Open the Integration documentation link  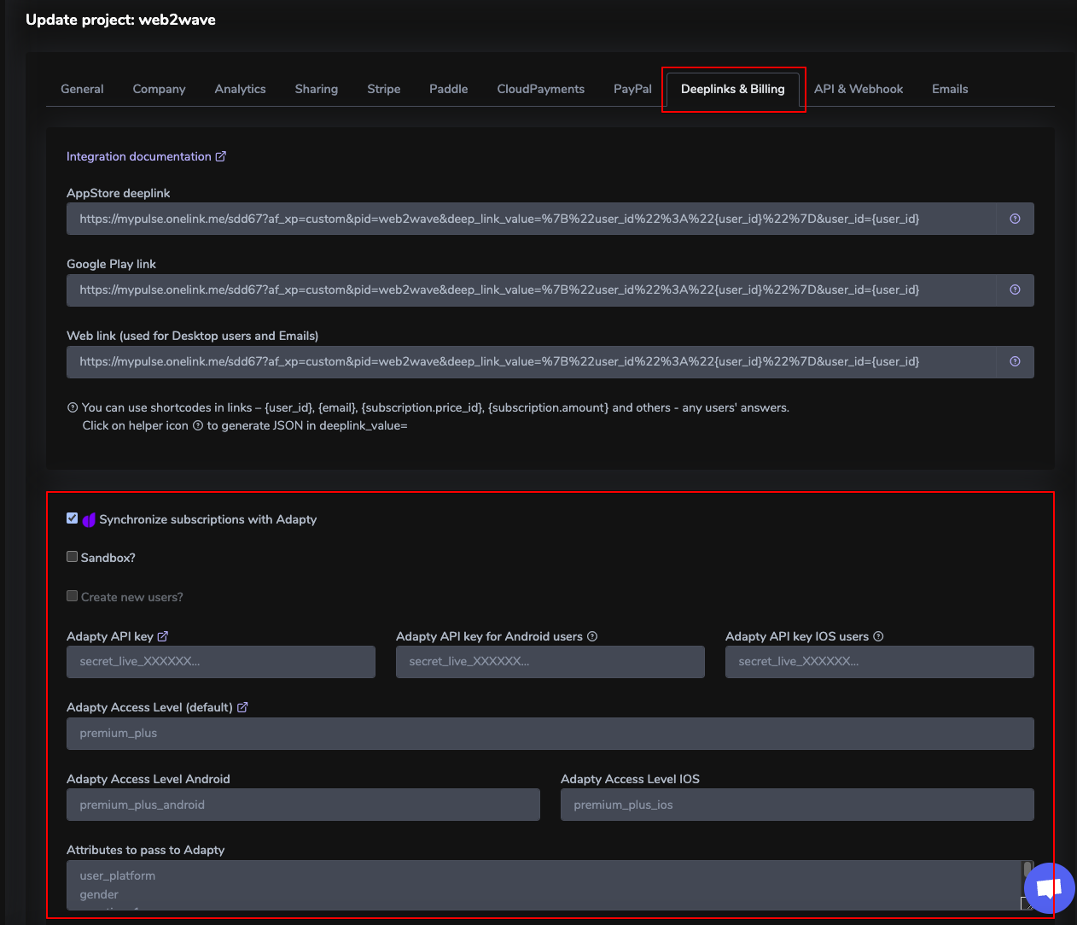point(139,156)
